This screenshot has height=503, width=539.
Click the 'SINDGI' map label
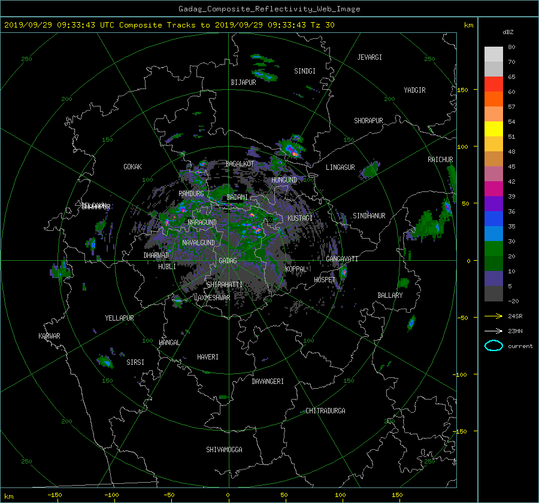click(x=305, y=71)
